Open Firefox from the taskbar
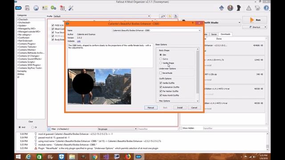Image resolution: width=285 pixels, height=160 pixels. pyautogui.click(x=128, y=156)
